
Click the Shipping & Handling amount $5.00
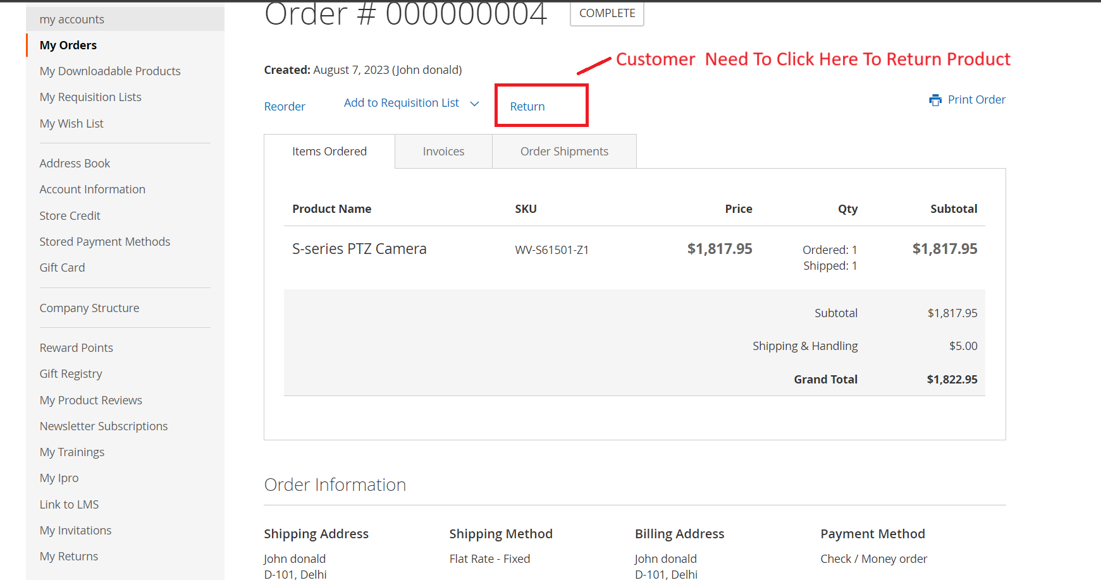pyautogui.click(x=963, y=346)
